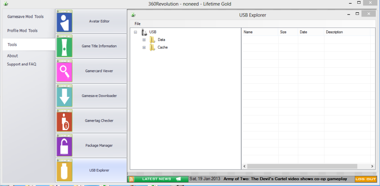Collapse the USB root tree node
Screen dimensions: 380x186
(135, 32)
